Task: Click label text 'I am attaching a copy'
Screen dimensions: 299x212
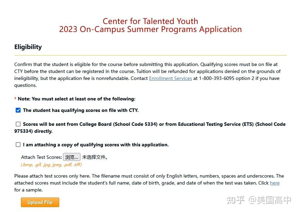Action: click(95, 145)
